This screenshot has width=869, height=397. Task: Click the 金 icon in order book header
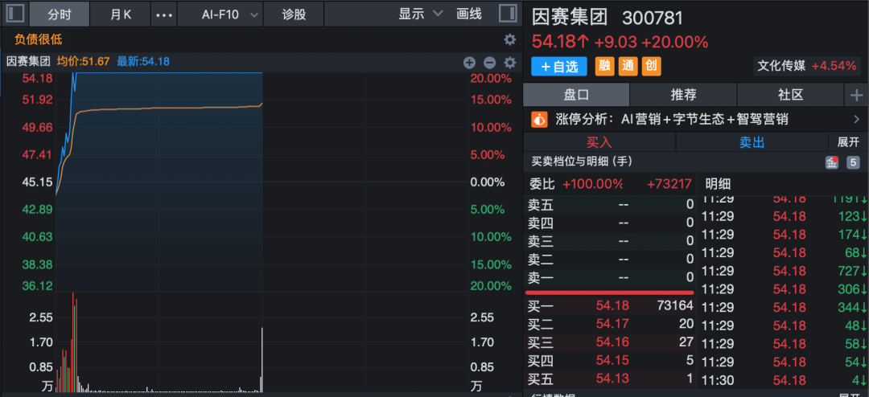click(x=832, y=162)
